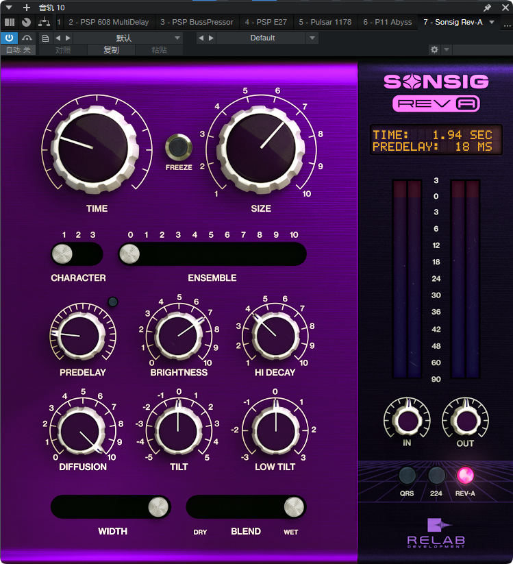Click the 自动: 关 automation button
This screenshot has height=564, width=513.
point(18,49)
